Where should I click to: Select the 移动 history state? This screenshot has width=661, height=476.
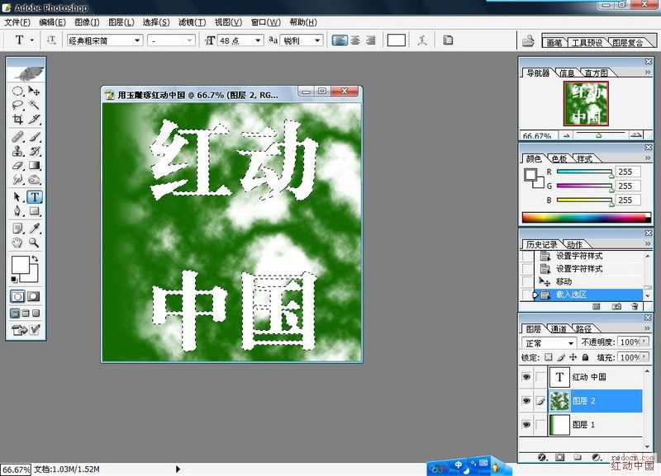[x=564, y=281]
